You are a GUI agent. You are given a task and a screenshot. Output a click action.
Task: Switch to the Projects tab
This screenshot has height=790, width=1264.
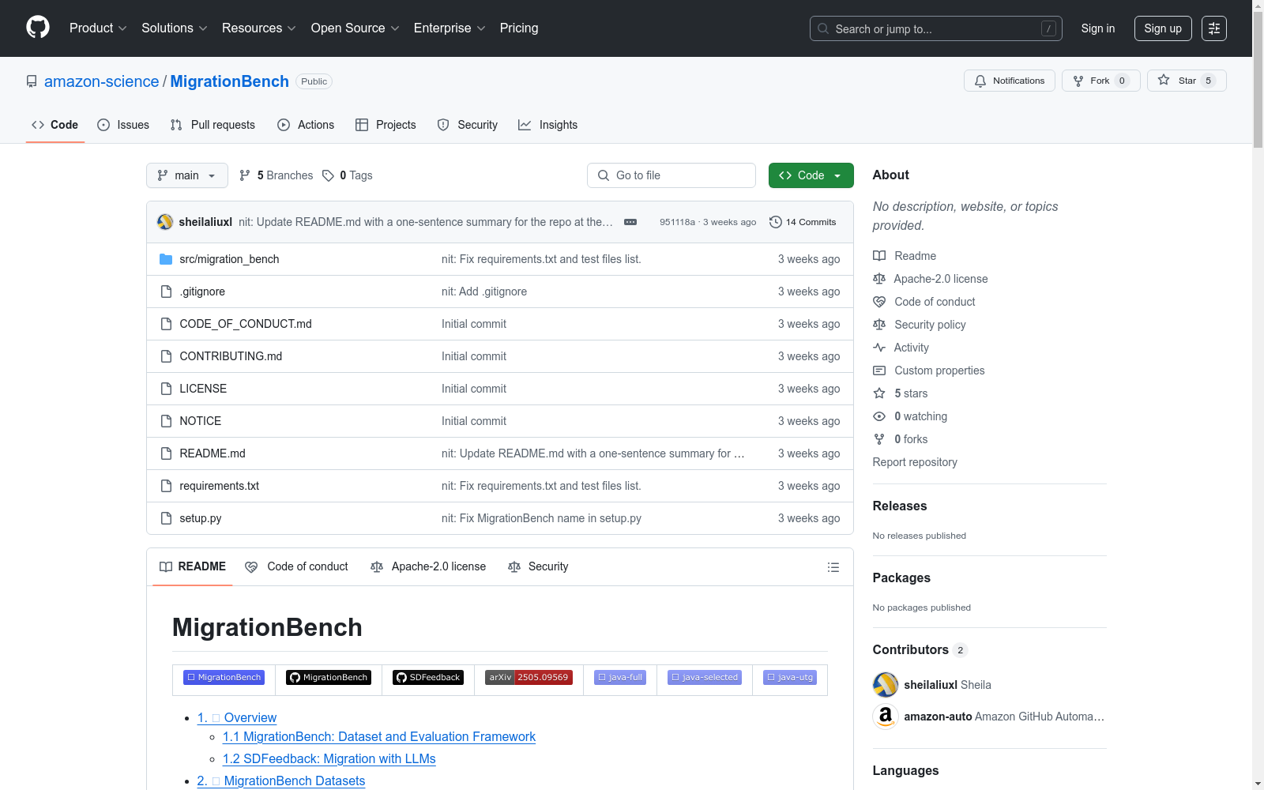click(386, 125)
